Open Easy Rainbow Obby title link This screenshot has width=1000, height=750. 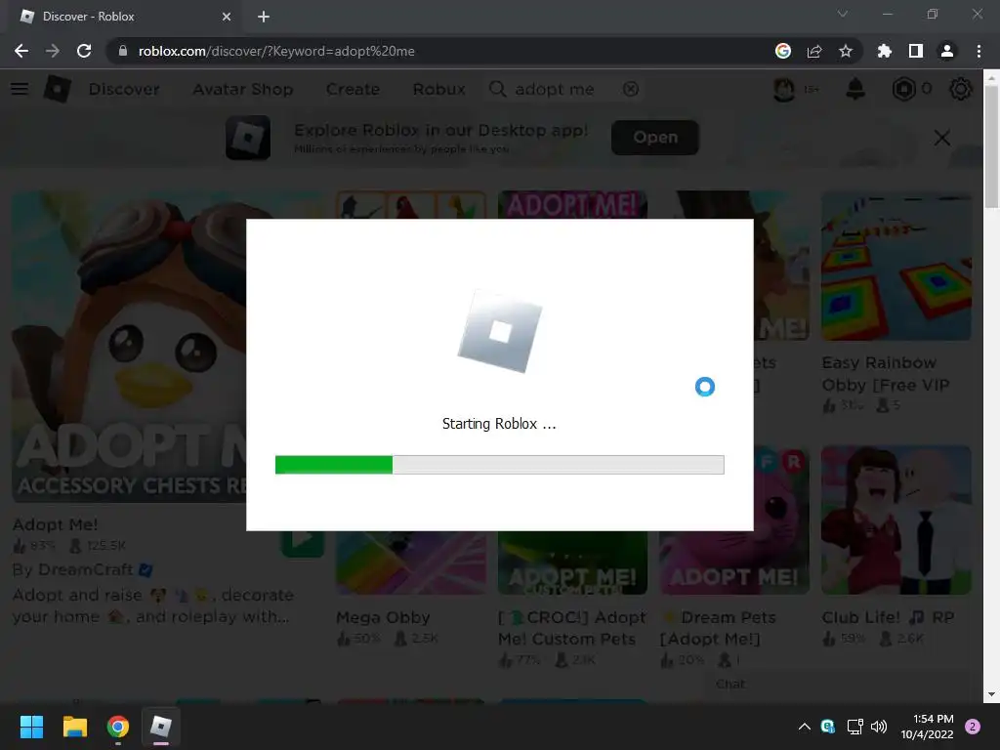point(886,374)
